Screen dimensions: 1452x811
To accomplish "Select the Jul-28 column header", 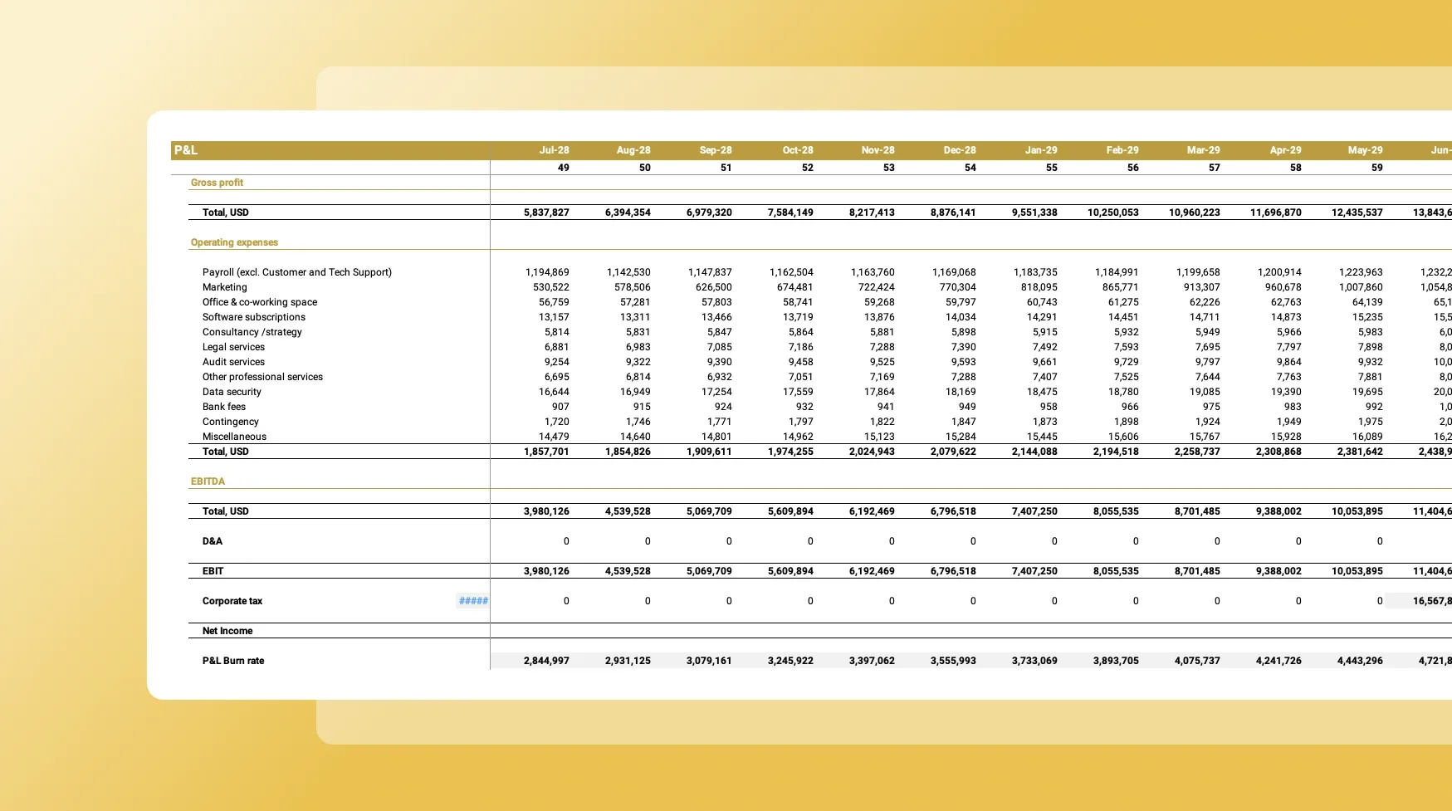I will pyautogui.click(x=554, y=150).
